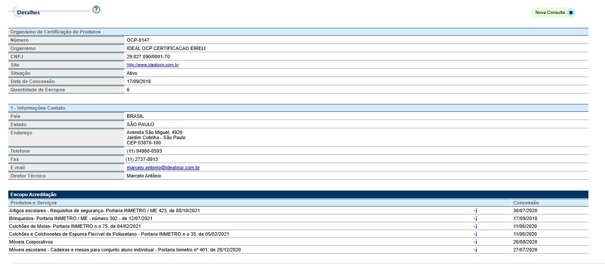Select Móveis escolares Portaria 401 row text
The height and width of the screenshot is (264, 605).
click(x=125, y=250)
